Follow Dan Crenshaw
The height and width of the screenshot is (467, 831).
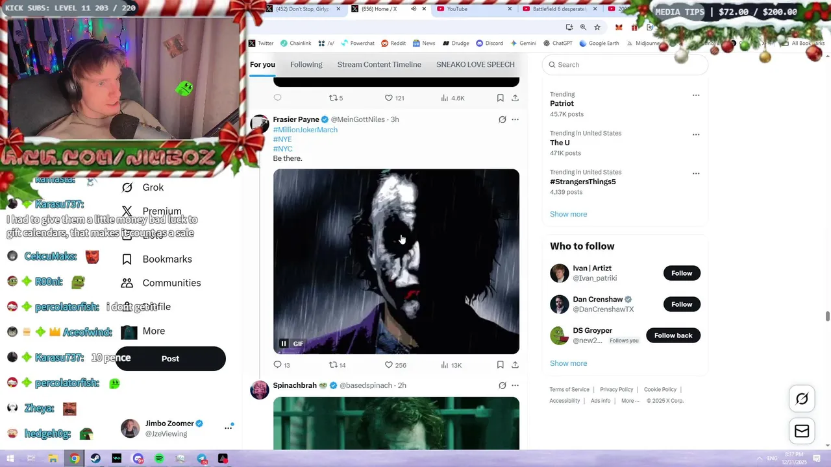[682, 304]
